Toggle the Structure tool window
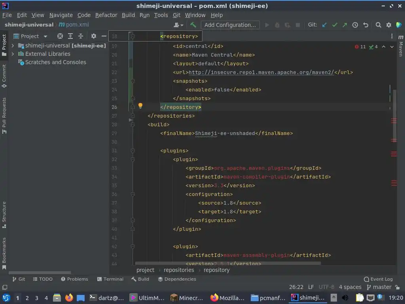The width and height of the screenshot is (405, 304). pyautogui.click(x=4, y=215)
